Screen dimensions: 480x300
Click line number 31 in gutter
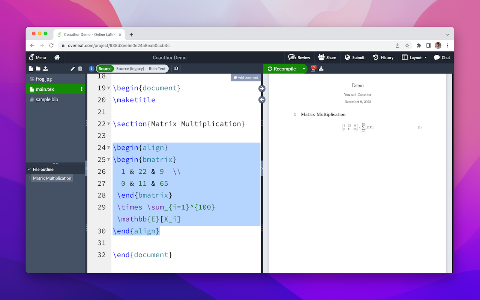click(x=102, y=243)
